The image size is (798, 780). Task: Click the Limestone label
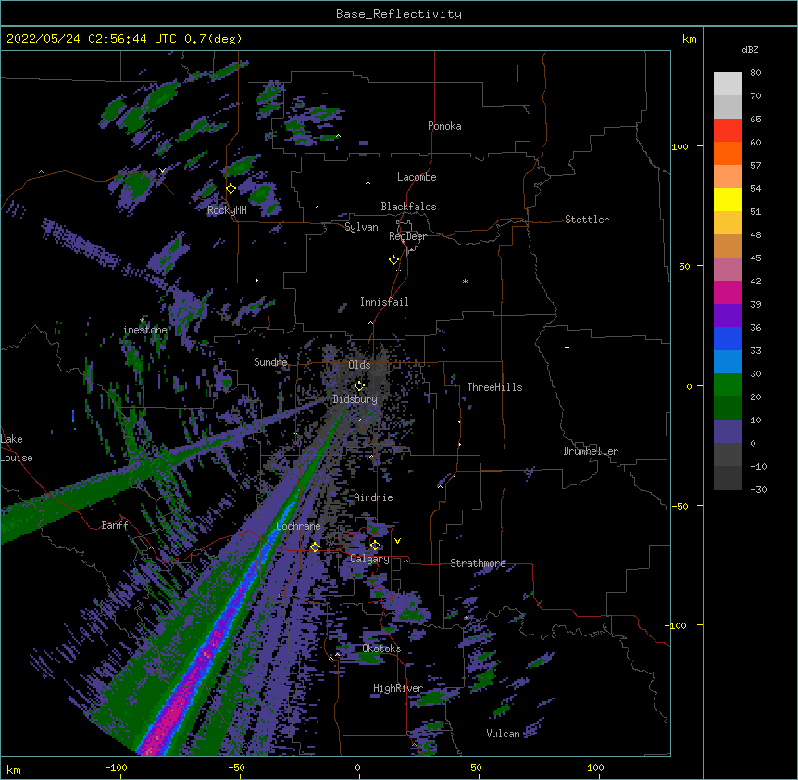click(x=142, y=330)
